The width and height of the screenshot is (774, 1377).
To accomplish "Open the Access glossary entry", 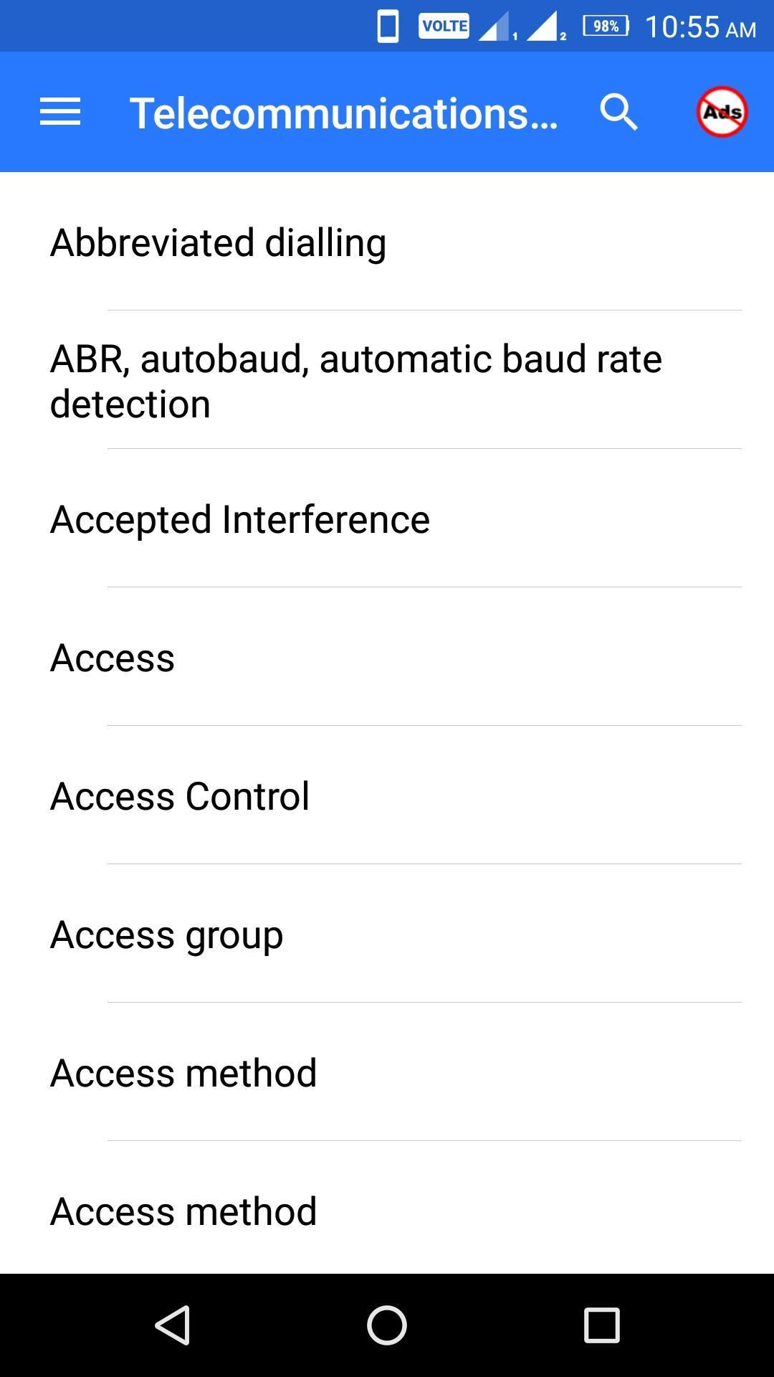I will coord(387,657).
